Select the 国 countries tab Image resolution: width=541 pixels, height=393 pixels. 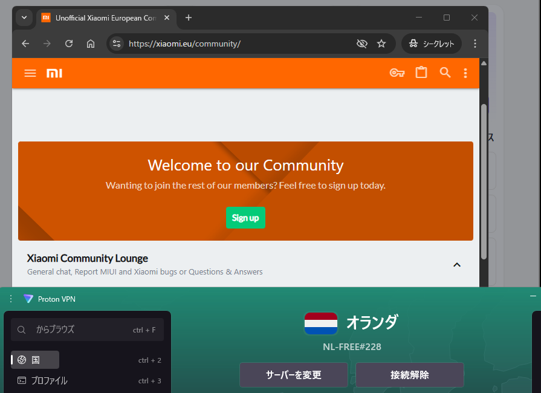click(x=35, y=360)
